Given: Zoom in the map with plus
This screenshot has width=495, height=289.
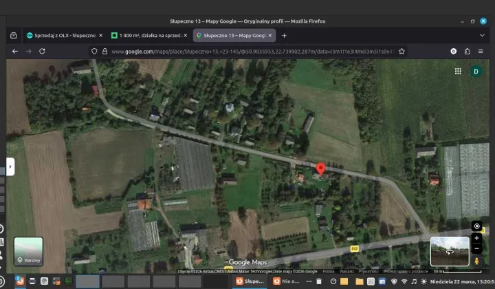Looking at the screenshot, I should [476, 238].
